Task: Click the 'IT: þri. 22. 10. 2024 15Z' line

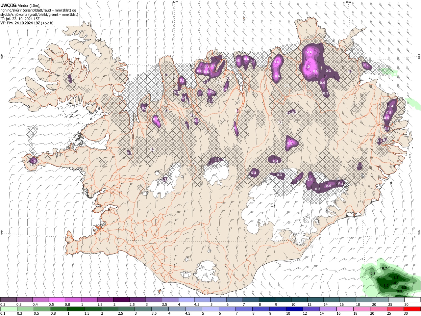Action: coord(20,19)
